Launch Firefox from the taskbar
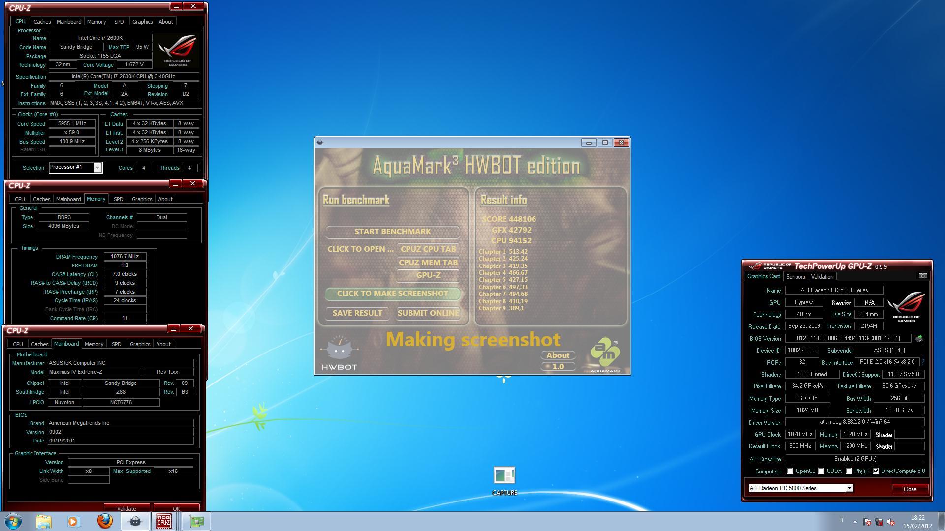Viewport: 945px width, 531px height. pyautogui.click(x=104, y=521)
